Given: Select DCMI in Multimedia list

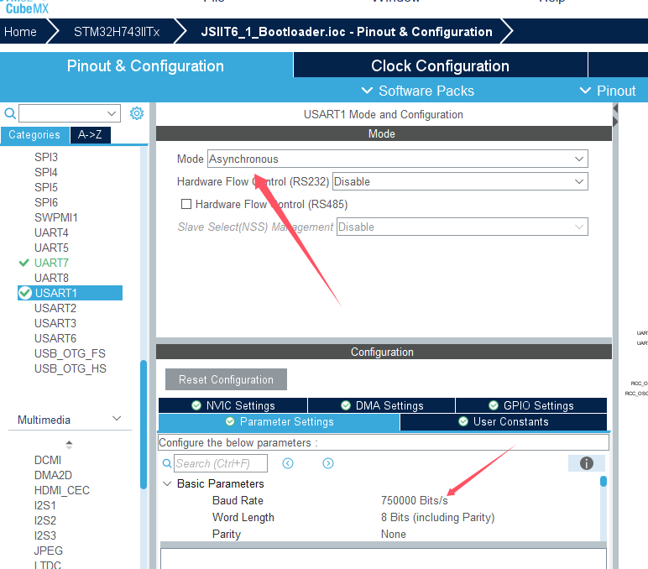Looking at the screenshot, I should coord(48,460).
